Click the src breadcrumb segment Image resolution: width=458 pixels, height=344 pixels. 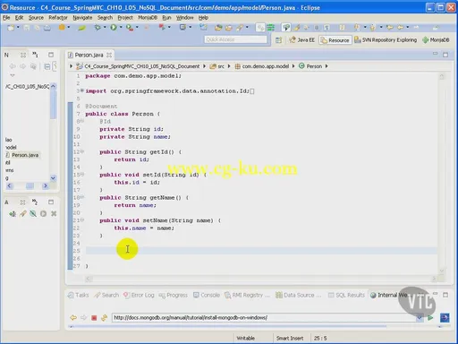(x=217, y=66)
